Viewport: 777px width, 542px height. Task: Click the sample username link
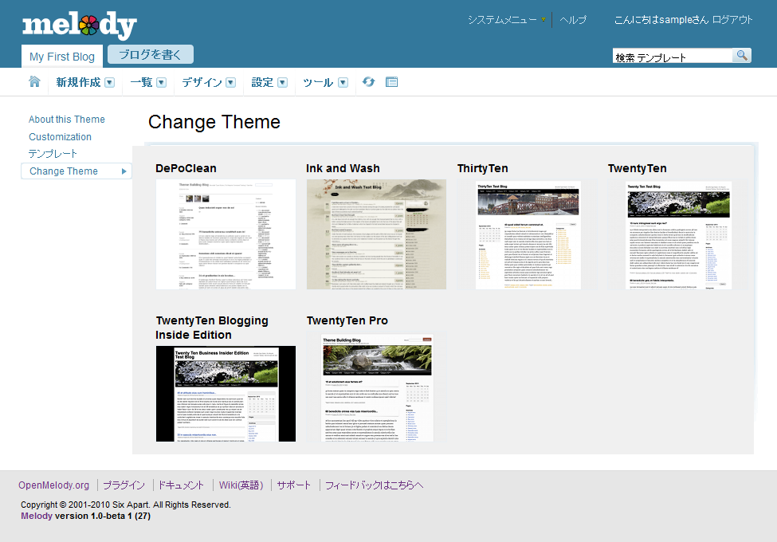(x=676, y=20)
